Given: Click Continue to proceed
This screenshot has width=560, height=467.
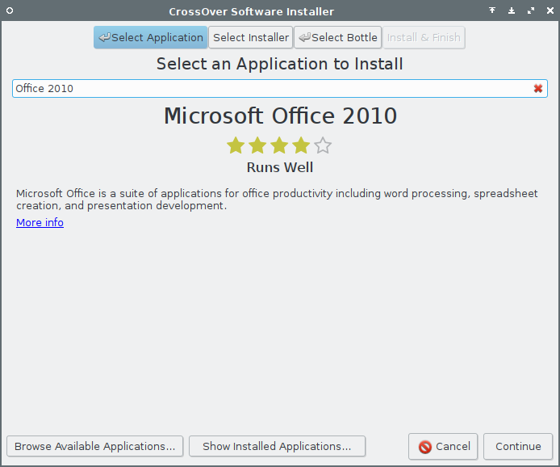Looking at the screenshot, I should (518, 446).
